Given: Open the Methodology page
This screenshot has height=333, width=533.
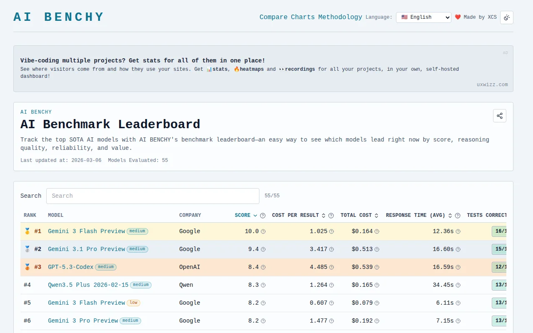Looking at the screenshot, I should 340,17.
